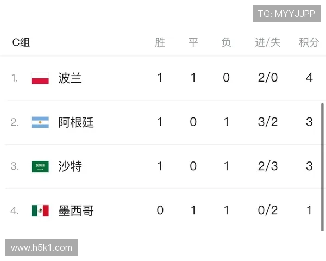This screenshot has width=326, height=261.
Task: Click the 胜 column header
Action: pos(160,42)
